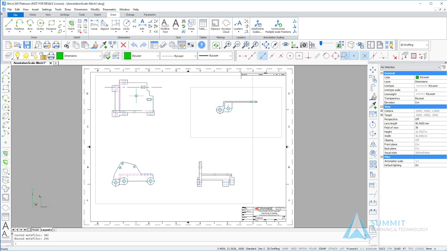Click the red Delete X icon
The height and width of the screenshot is (251, 447).
[x=123, y=45]
